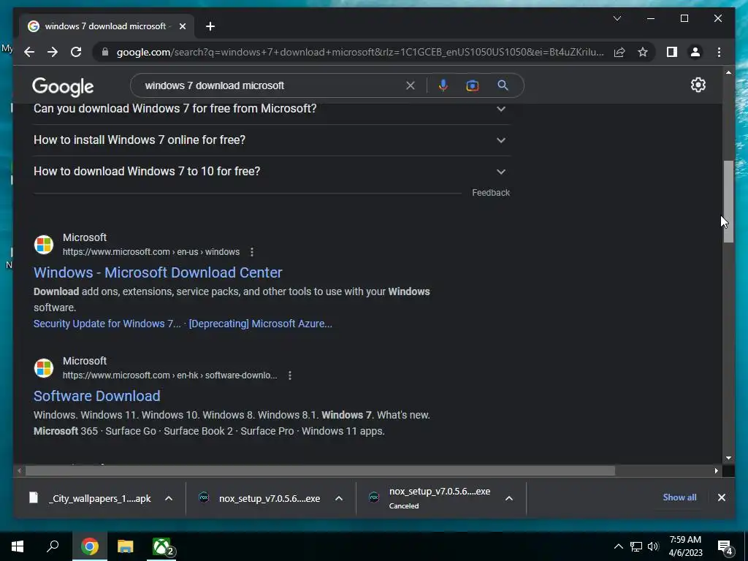This screenshot has height=561, width=748.
Task: Click the Microsoft favicon of Download Center result
Action: tap(43, 245)
